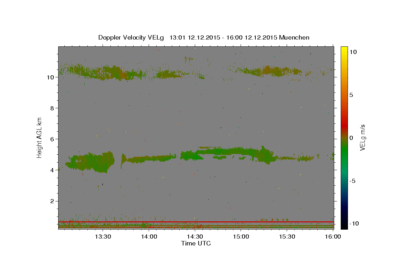Click the height tick label 6
This screenshot has height=275, width=413.
tap(52, 139)
